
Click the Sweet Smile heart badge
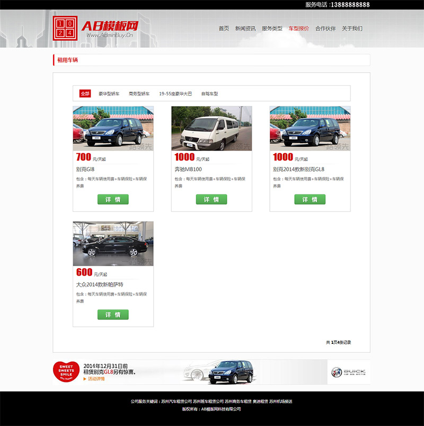click(66, 371)
